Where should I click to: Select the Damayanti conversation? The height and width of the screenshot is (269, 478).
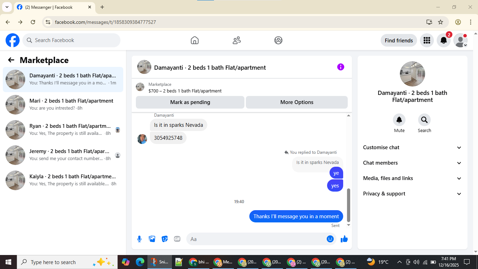(63, 80)
